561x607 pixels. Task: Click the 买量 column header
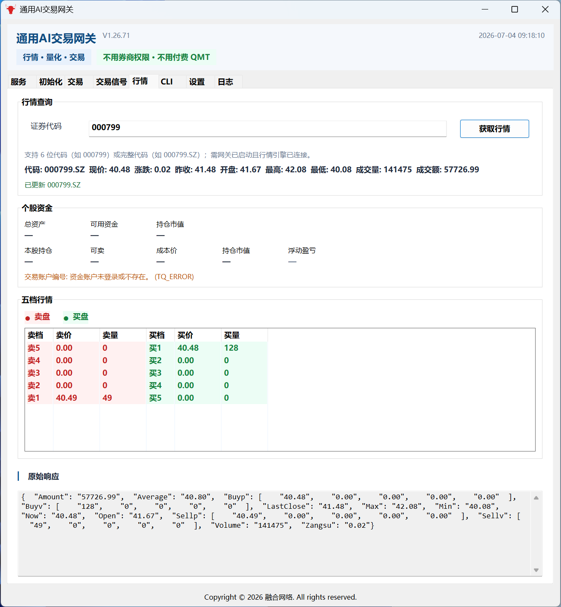(x=244, y=335)
